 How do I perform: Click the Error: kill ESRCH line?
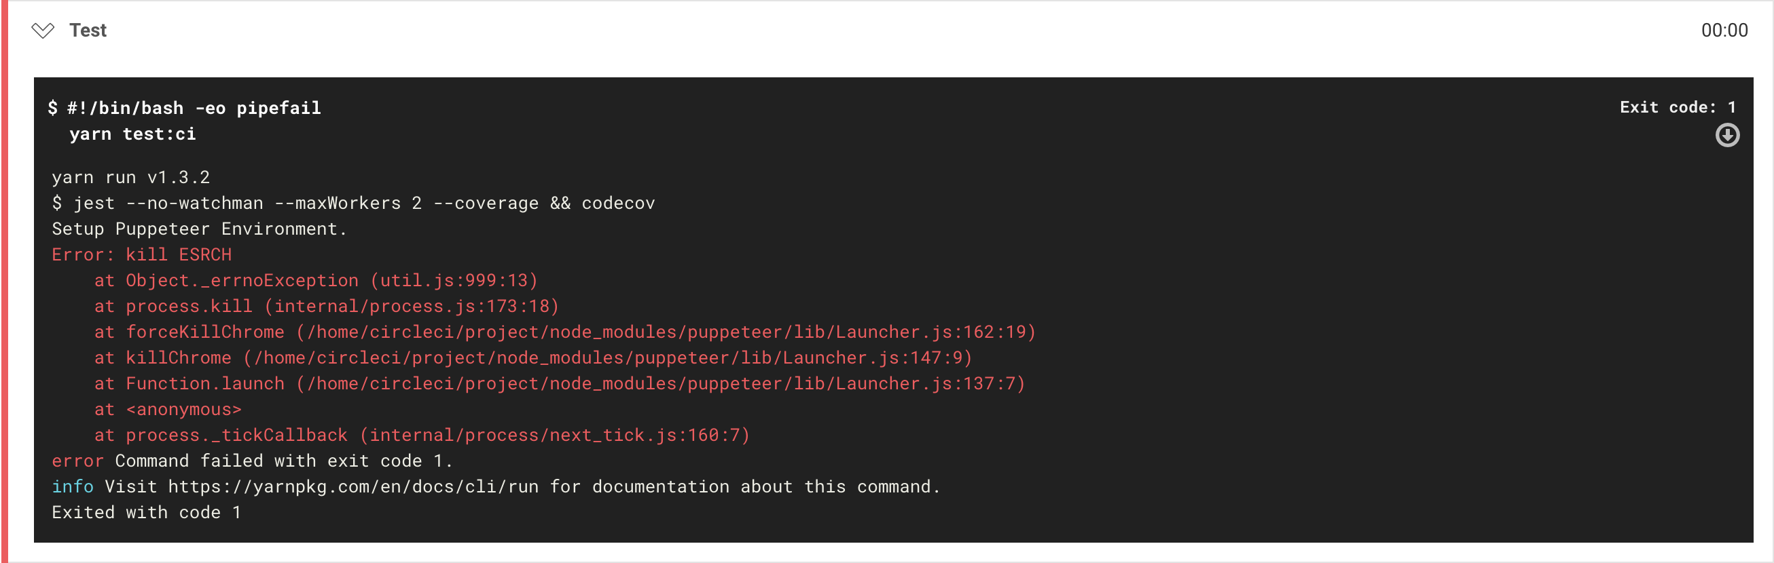click(x=142, y=255)
